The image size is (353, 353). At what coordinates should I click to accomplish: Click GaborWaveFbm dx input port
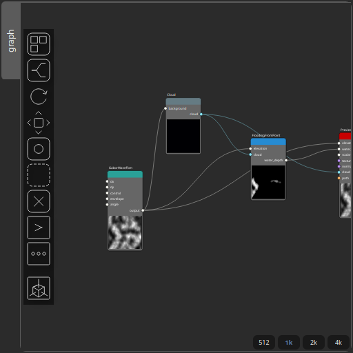pos(107,181)
